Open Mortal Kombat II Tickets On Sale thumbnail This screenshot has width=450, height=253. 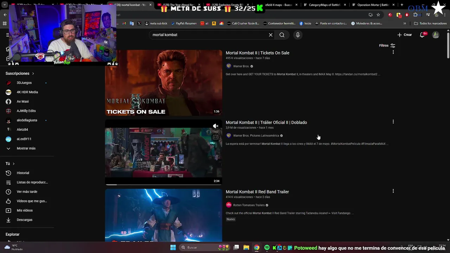point(163,83)
